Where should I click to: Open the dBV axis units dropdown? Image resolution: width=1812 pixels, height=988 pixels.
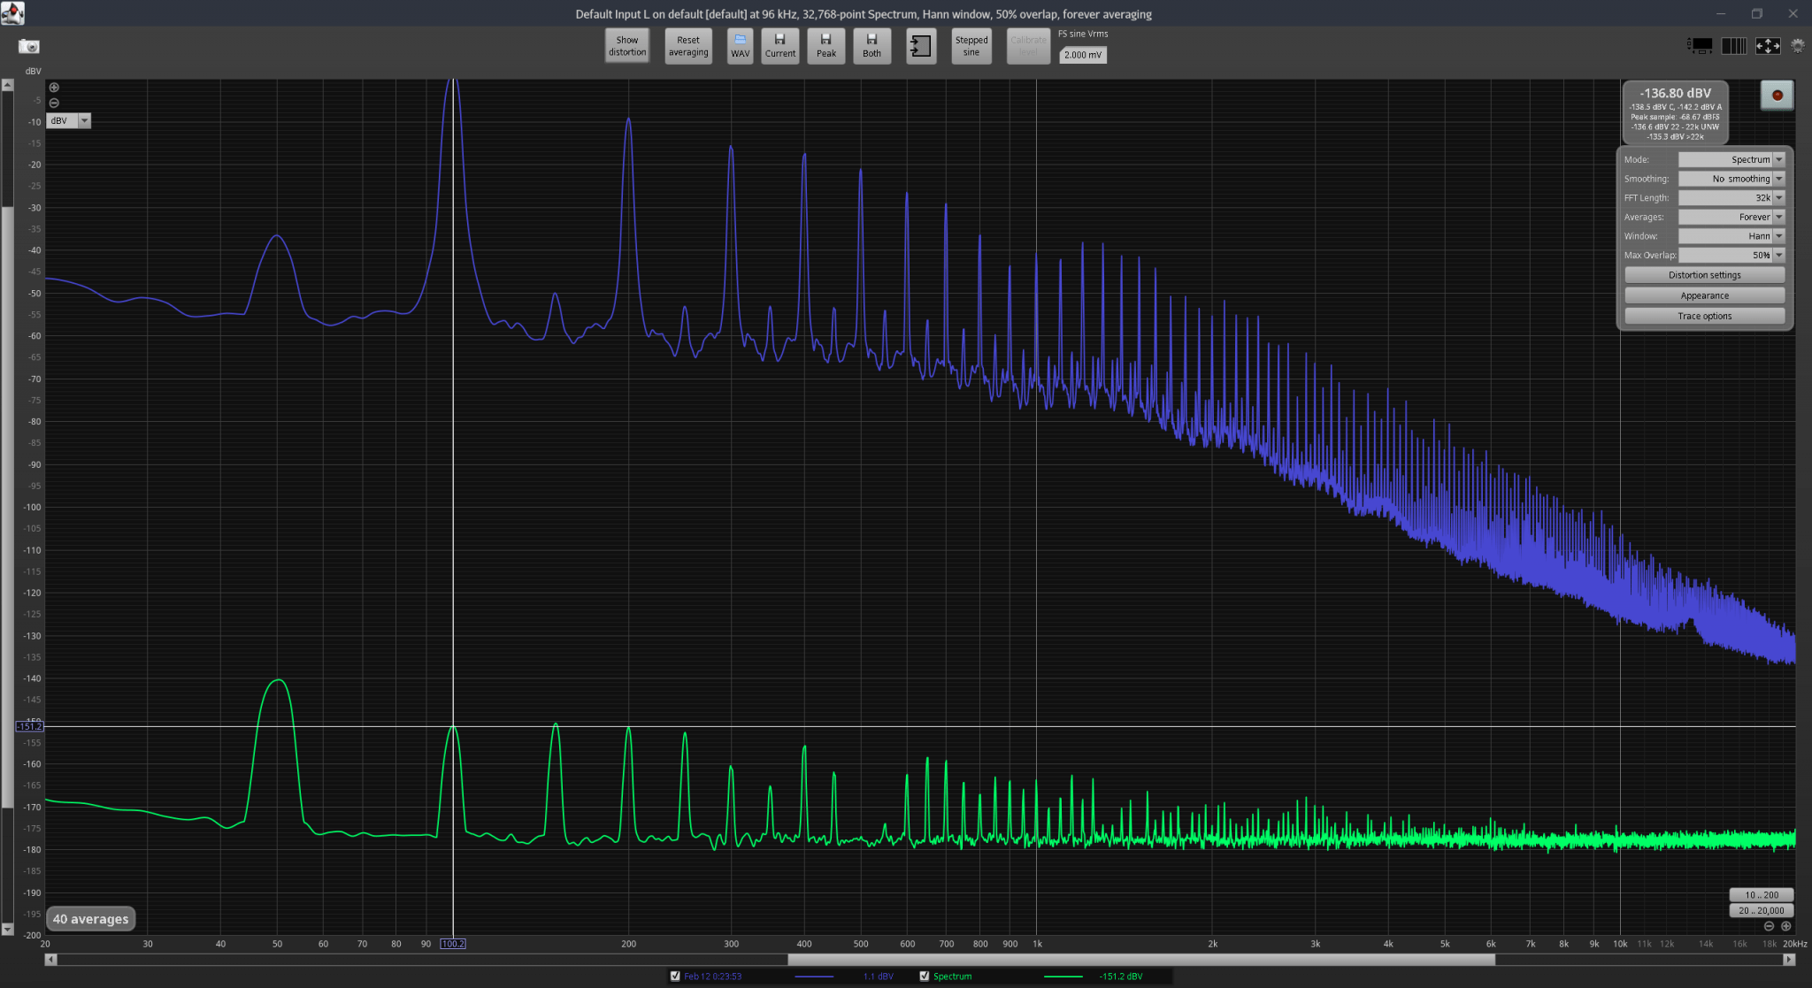point(69,121)
